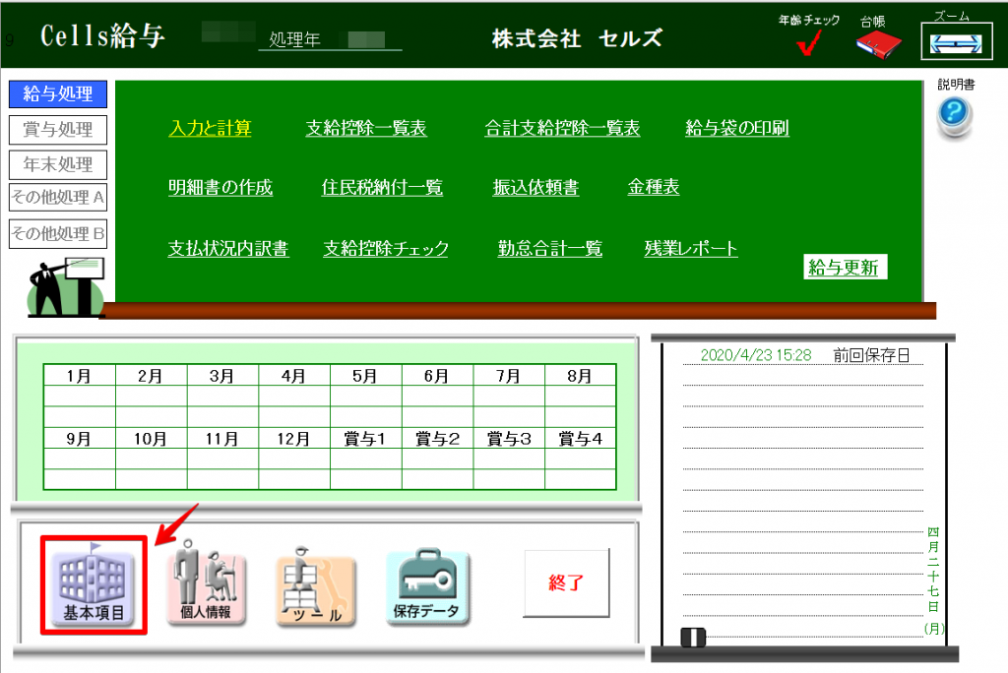Click the 終了 button
Image resolution: width=1008 pixels, height=673 pixels.
(x=566, y=583)
